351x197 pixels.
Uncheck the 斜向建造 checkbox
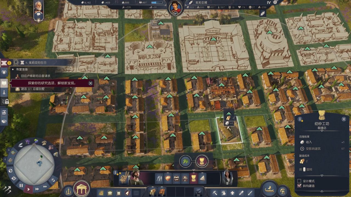(x=299, y=186)
